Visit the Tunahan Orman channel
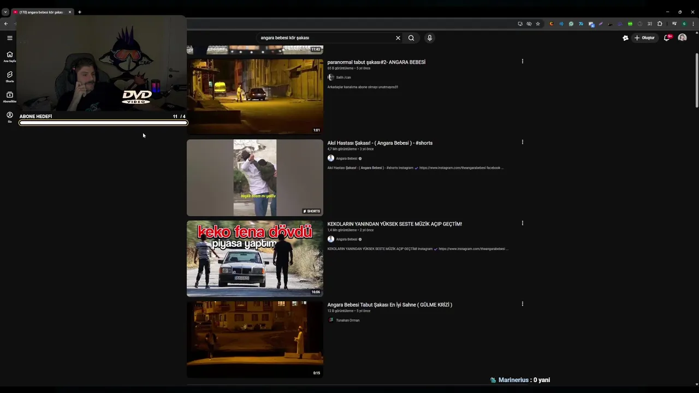Viewport: 699px width, 393px height. tap(348, 320)
